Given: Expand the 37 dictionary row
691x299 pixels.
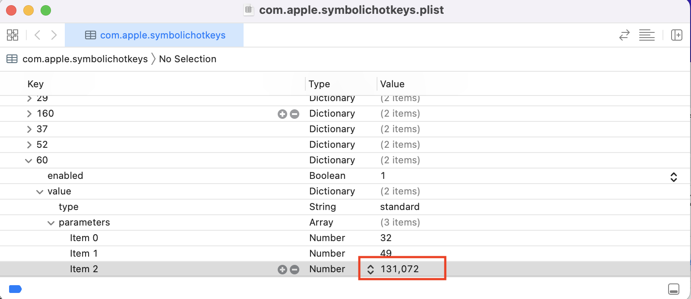Looking at the screenshot, I should (x=29, y=129).
